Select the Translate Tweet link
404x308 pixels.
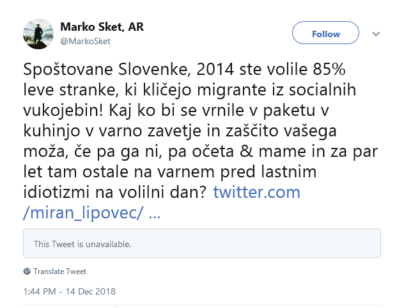60,272
